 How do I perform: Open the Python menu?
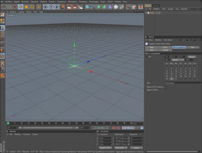click(110, 1)
